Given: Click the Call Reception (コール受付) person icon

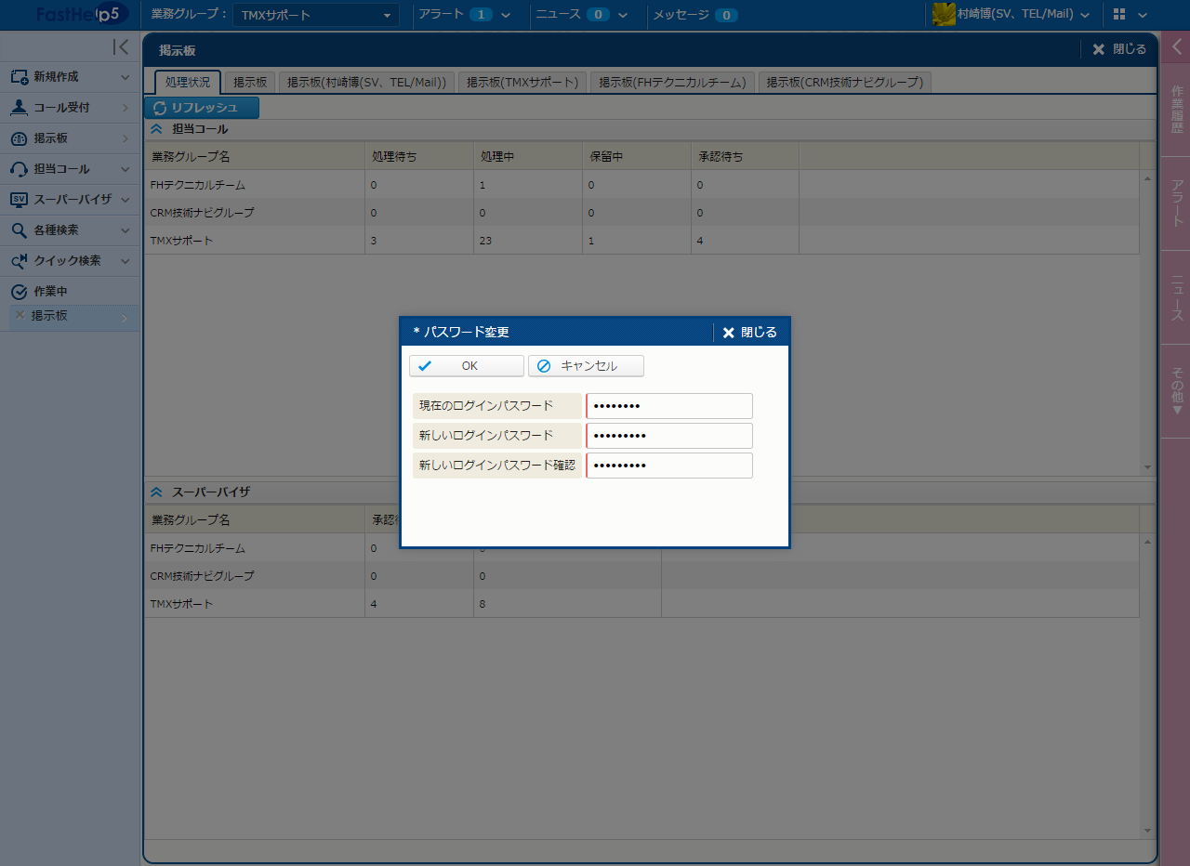Looking at the screenshot, I should (19, 108).
